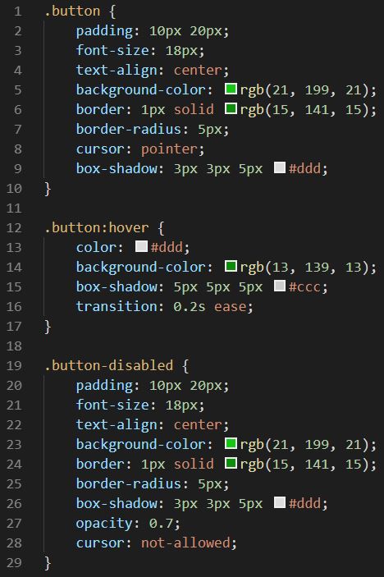384x577 pixels.
Task: Click 'pointer' value on line 8
Action: 169,149
